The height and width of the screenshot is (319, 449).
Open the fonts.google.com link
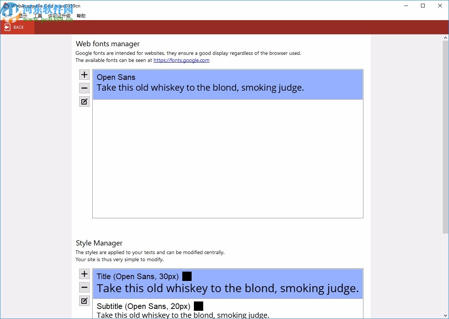(x=182, y=60)
